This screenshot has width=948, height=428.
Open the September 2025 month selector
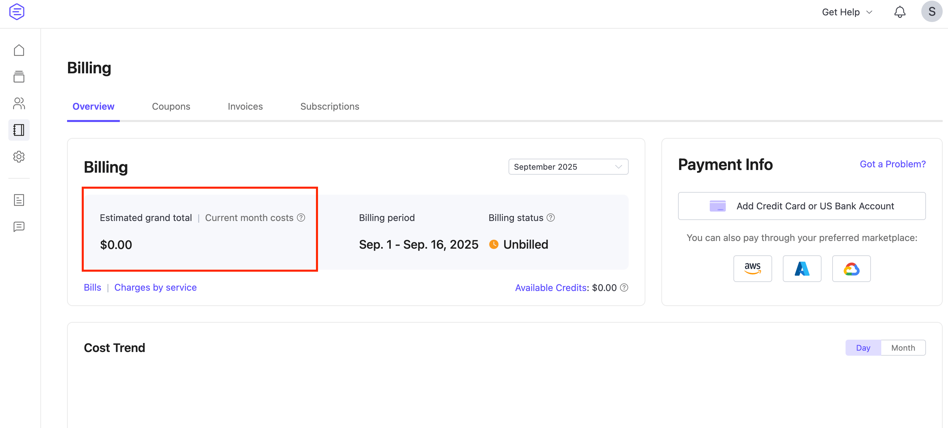[568, 167]
